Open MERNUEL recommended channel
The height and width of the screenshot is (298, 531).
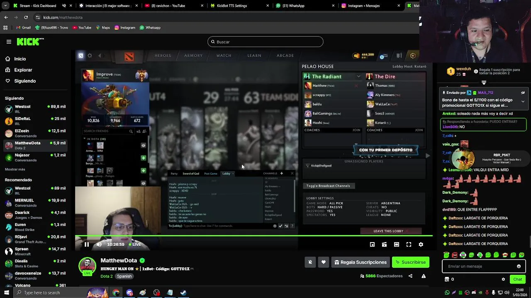click(x=35, y=202)
